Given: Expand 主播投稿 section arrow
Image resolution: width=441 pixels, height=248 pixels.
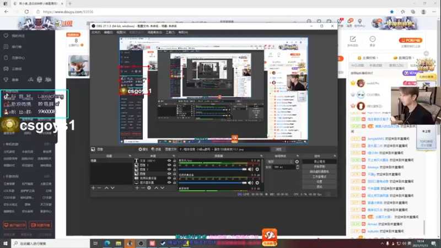Looking at the screenshot, I should tap(377, 58).
